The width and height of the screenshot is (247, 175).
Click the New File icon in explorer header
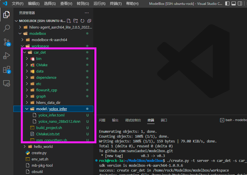coord(69,21)
